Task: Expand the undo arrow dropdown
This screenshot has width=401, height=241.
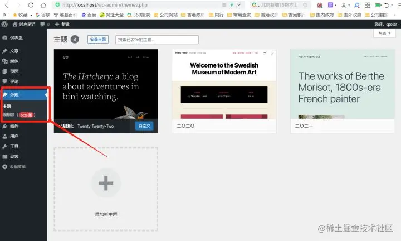Action: (392, 5)
